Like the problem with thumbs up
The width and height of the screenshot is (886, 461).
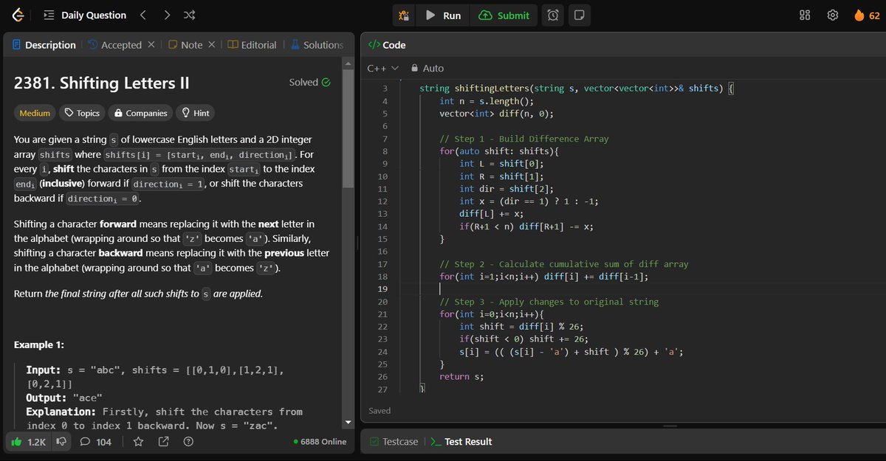click(29, 442)
